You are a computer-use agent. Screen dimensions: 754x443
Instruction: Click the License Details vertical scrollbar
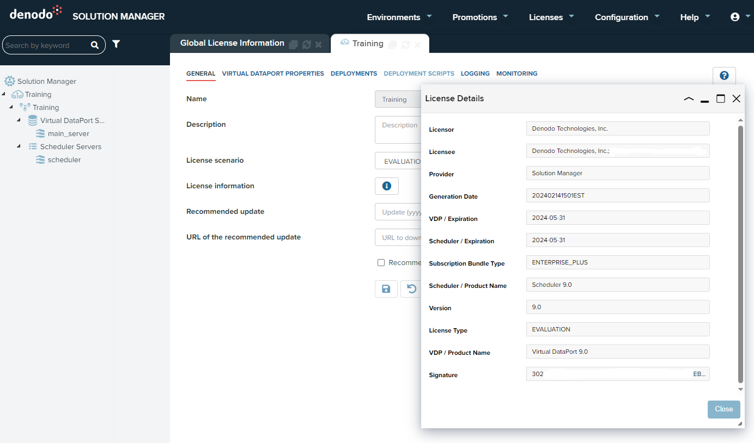pos(740,254)
